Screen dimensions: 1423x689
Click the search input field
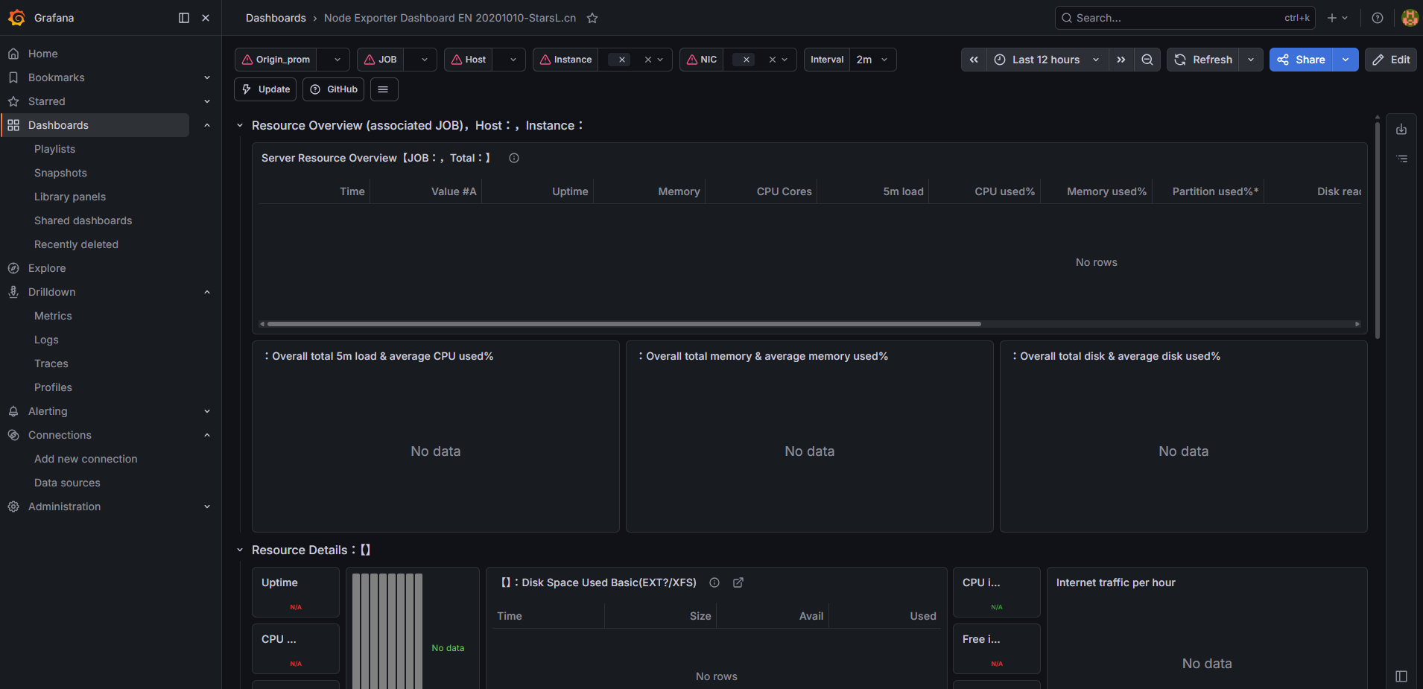1185,18
